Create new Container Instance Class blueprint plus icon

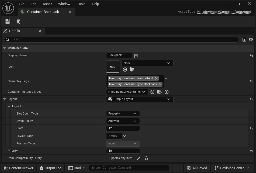click(x=167, y=92)
